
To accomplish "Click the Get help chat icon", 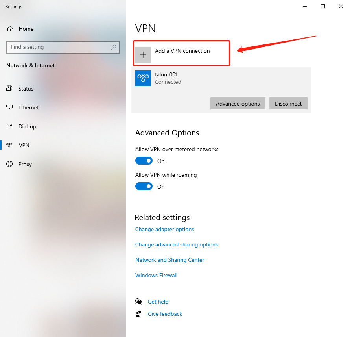I will (x=138, y=302).
